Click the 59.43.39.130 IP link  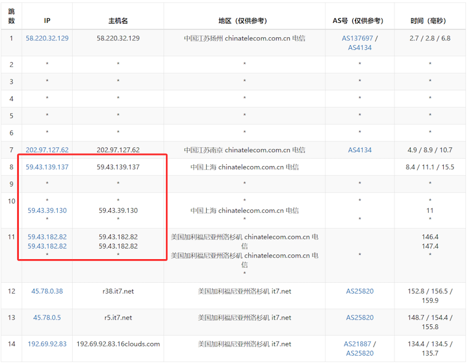[x=47, y=211]
